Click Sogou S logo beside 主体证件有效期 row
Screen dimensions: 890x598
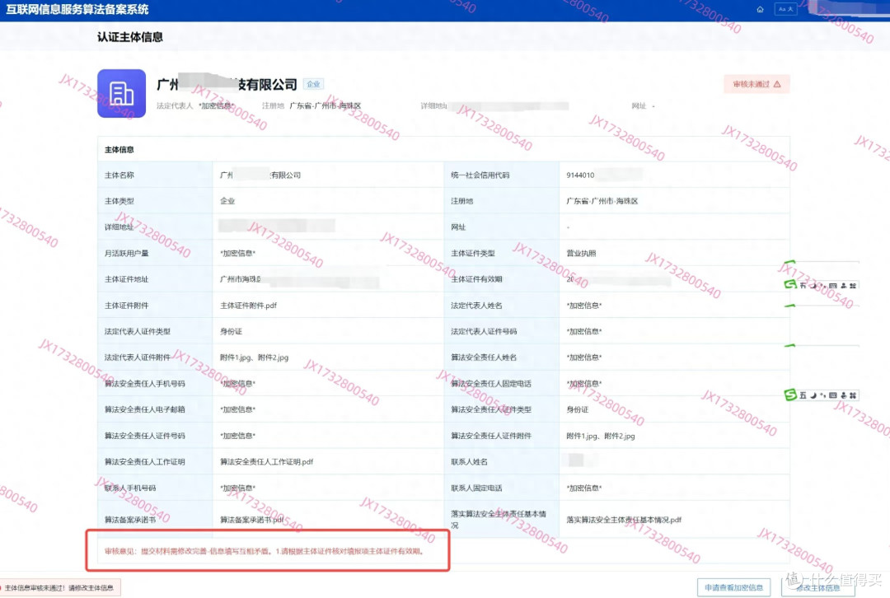pos(789,284)
